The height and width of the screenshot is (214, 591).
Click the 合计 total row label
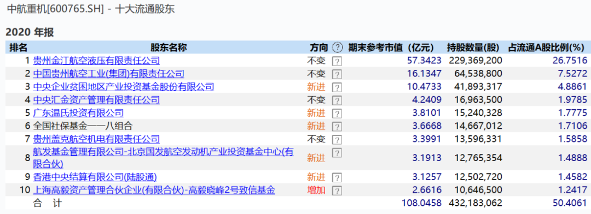[48, 204]
